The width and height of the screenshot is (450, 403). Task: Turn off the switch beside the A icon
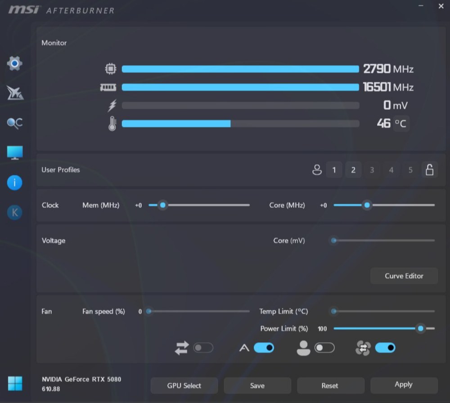click(264, 348)
